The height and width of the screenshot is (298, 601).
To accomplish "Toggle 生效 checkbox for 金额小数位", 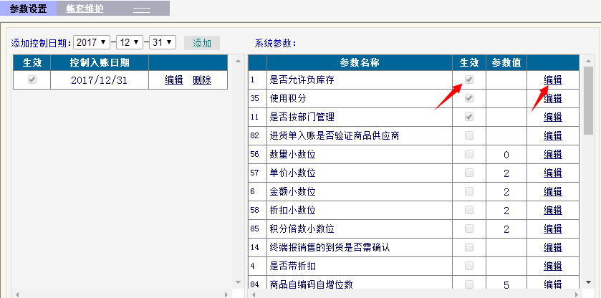I will pos(468,191).
